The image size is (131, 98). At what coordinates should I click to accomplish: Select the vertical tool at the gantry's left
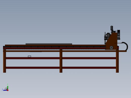click(105, 38)
